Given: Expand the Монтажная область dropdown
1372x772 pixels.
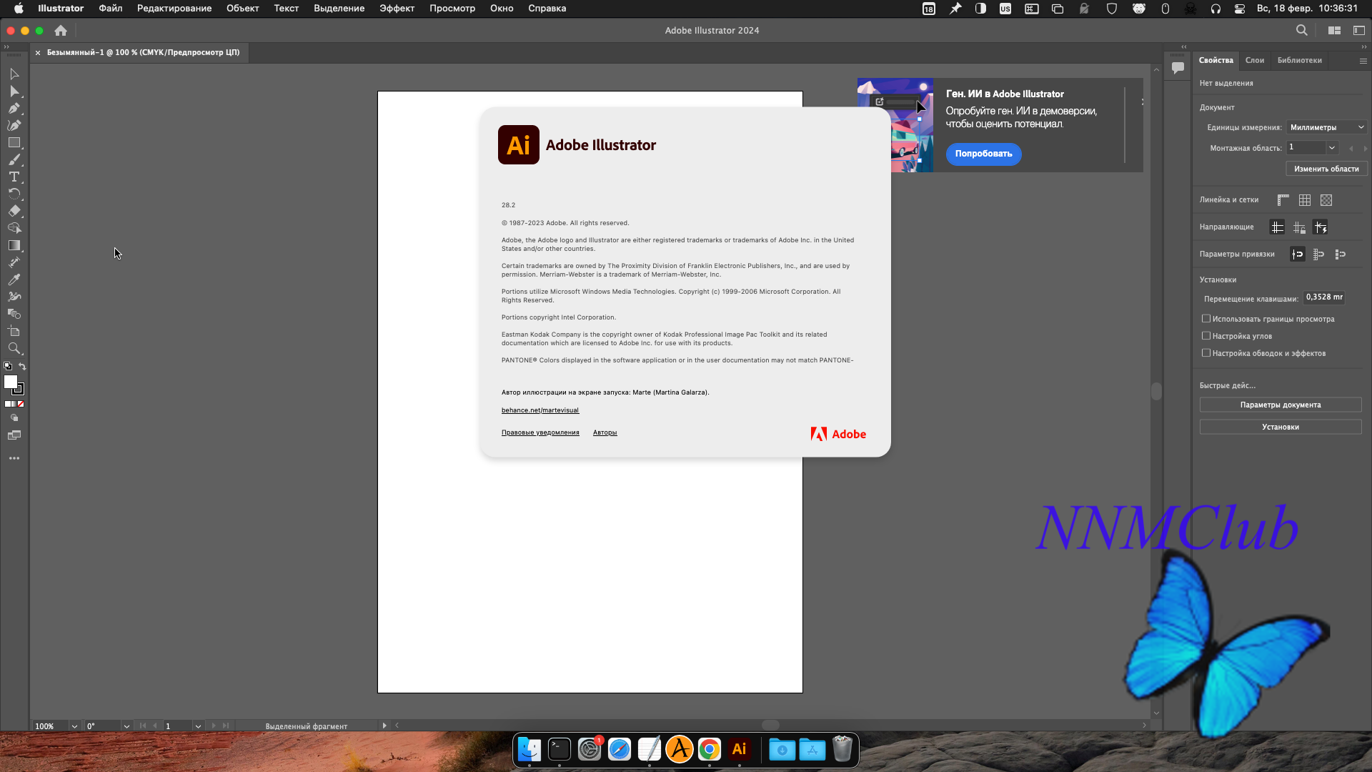Looking at the screenshot, I should (1332, 148).
